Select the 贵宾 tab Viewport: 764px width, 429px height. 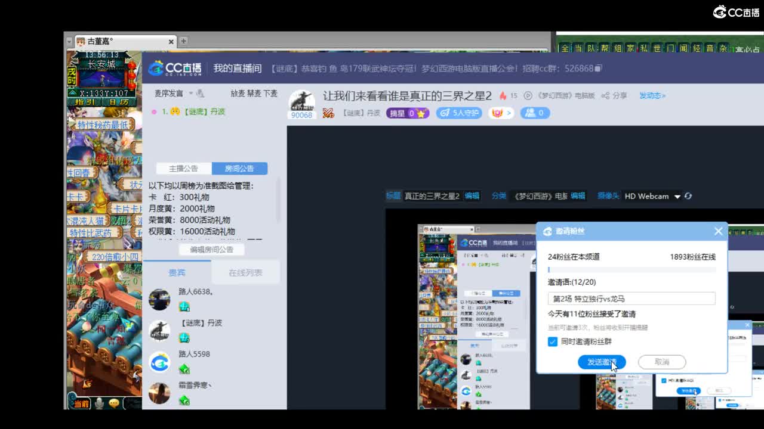(x=177, y=272)
